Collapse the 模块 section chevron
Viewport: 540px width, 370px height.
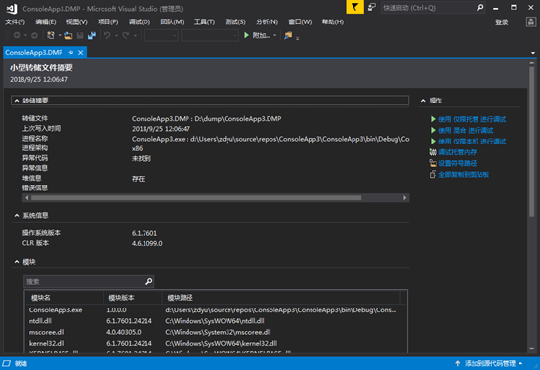[x=17, y=262]
